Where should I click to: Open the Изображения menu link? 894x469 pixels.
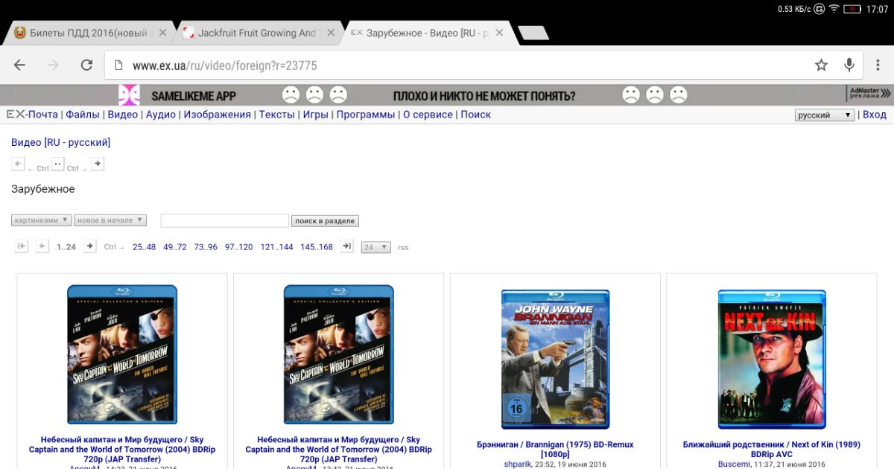[218, 115]
